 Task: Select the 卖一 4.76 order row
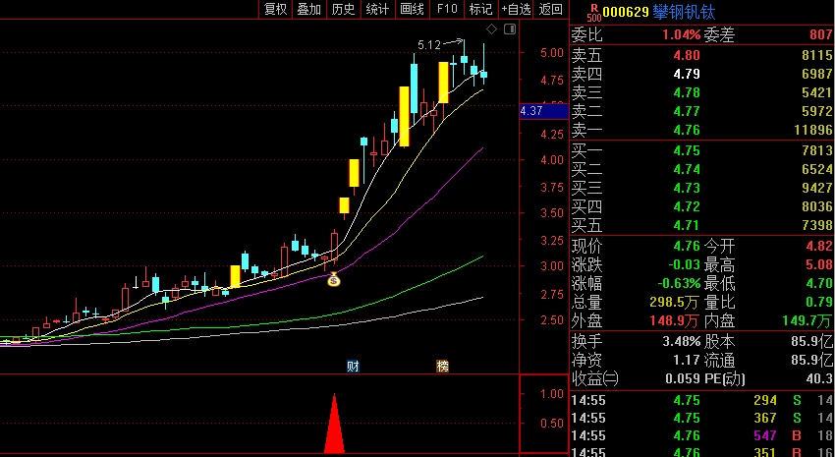[x=701, y=130]
